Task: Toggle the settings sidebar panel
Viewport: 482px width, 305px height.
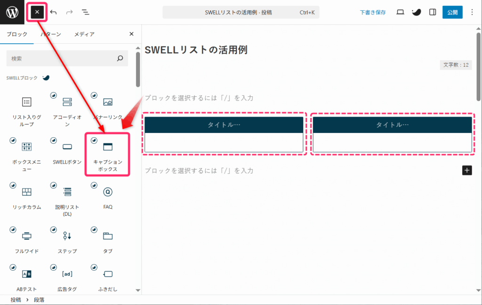Action: click(433, 12)
